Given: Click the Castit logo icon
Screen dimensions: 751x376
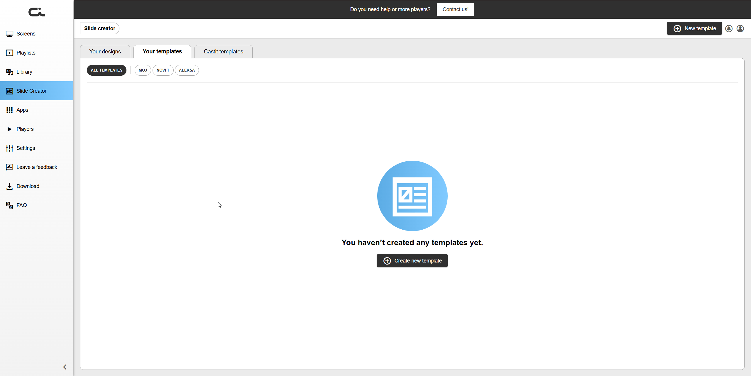Looking at the screenshot, I should coord(36,12).
